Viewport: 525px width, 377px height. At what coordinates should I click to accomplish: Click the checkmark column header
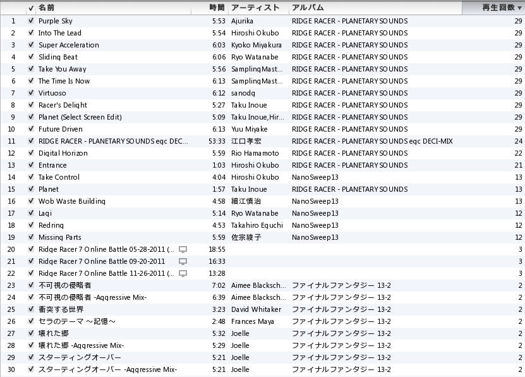coord(31,8)
